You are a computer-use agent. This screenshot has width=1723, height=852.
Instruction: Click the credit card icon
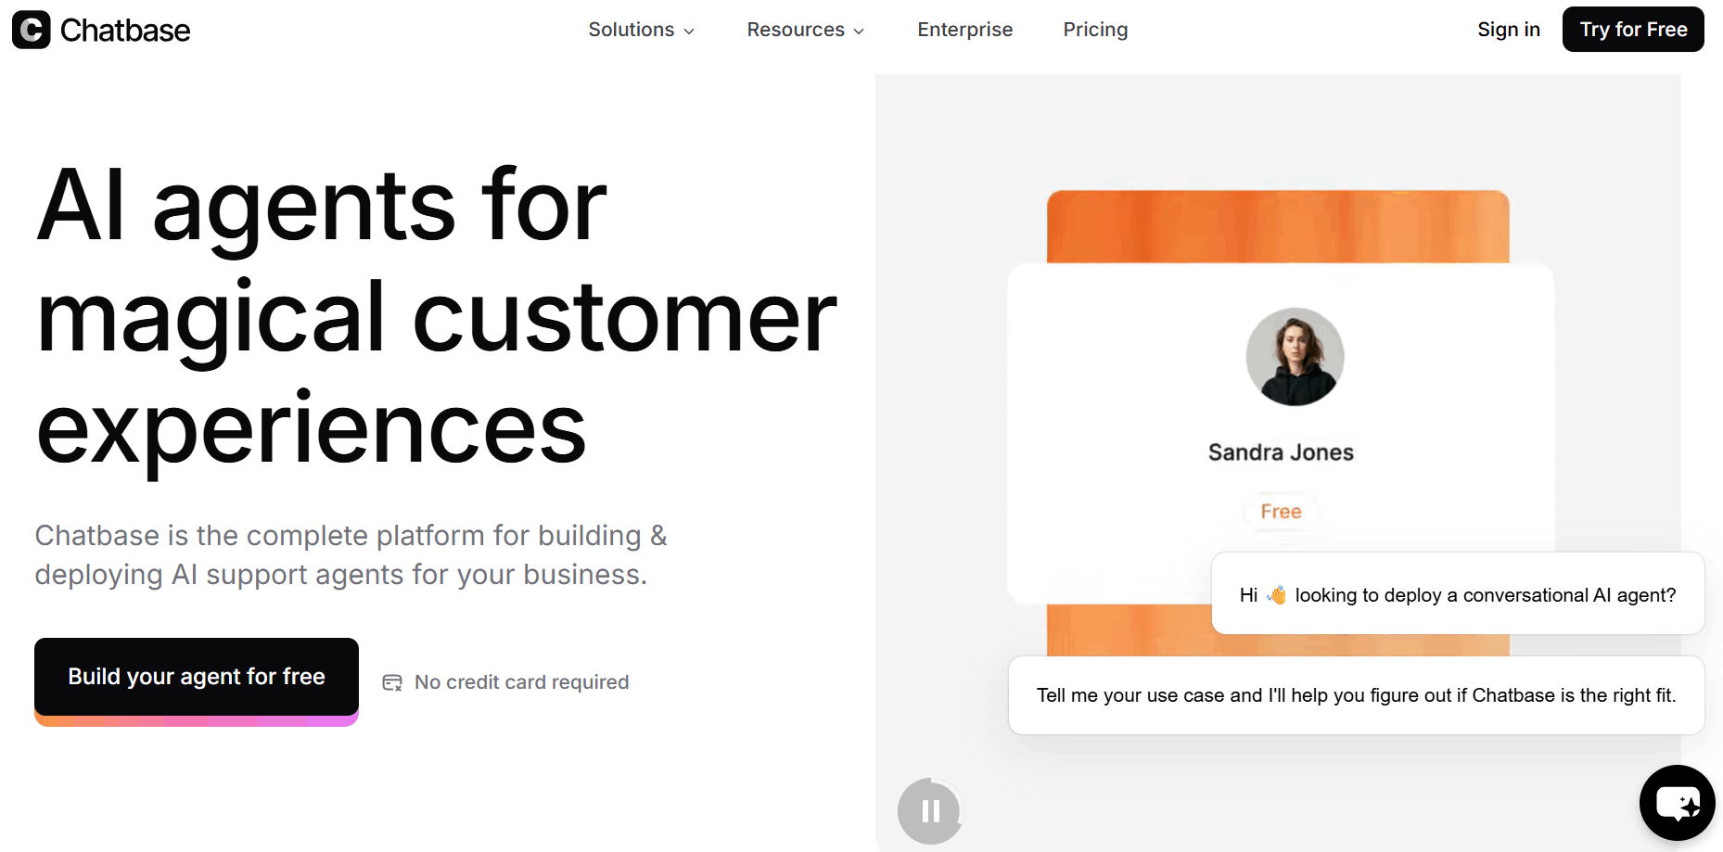[391, 681]
